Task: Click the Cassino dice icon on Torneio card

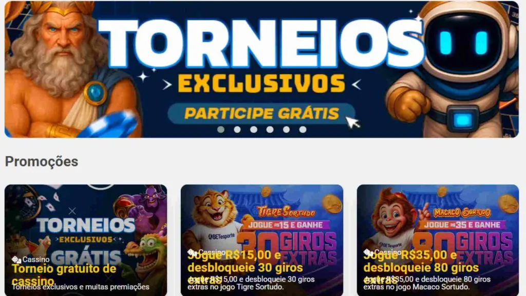Action: tap(16, 260)
